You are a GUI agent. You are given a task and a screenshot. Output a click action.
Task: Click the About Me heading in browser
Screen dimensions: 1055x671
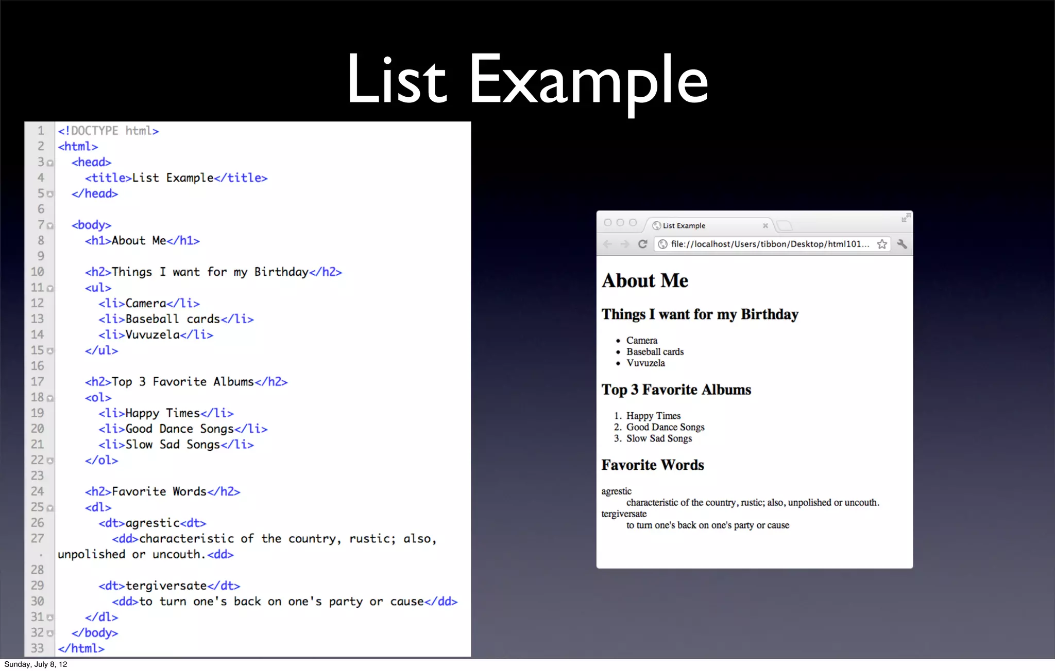[x=645, y=281]
